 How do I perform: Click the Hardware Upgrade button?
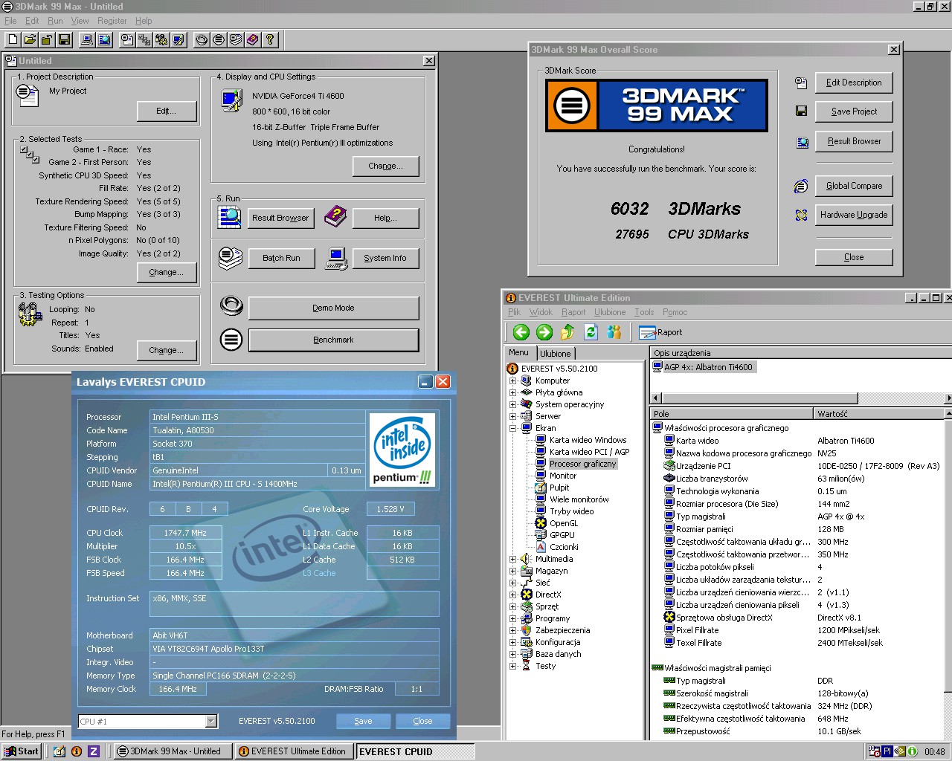[x=854, y=215]
